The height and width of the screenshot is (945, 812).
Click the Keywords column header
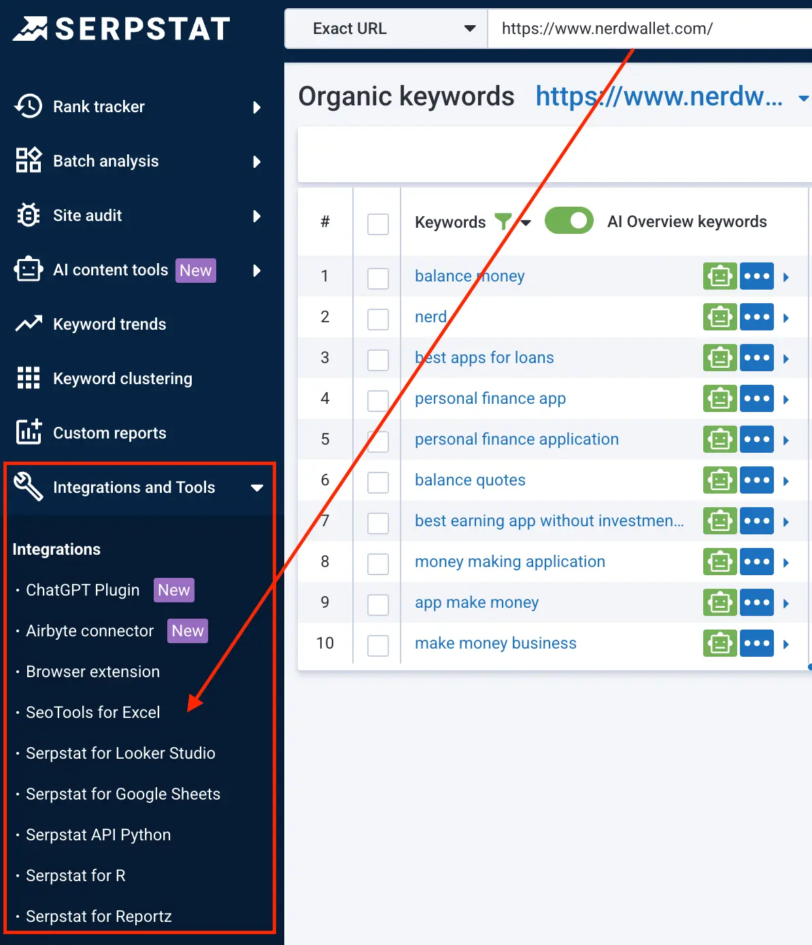pos(450,222)
